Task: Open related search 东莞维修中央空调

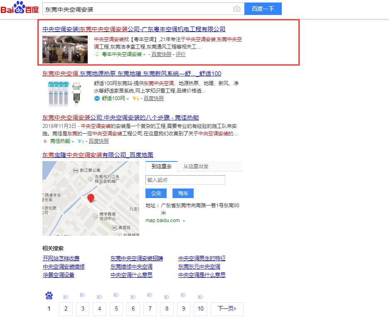Action: tap(131, 267)
